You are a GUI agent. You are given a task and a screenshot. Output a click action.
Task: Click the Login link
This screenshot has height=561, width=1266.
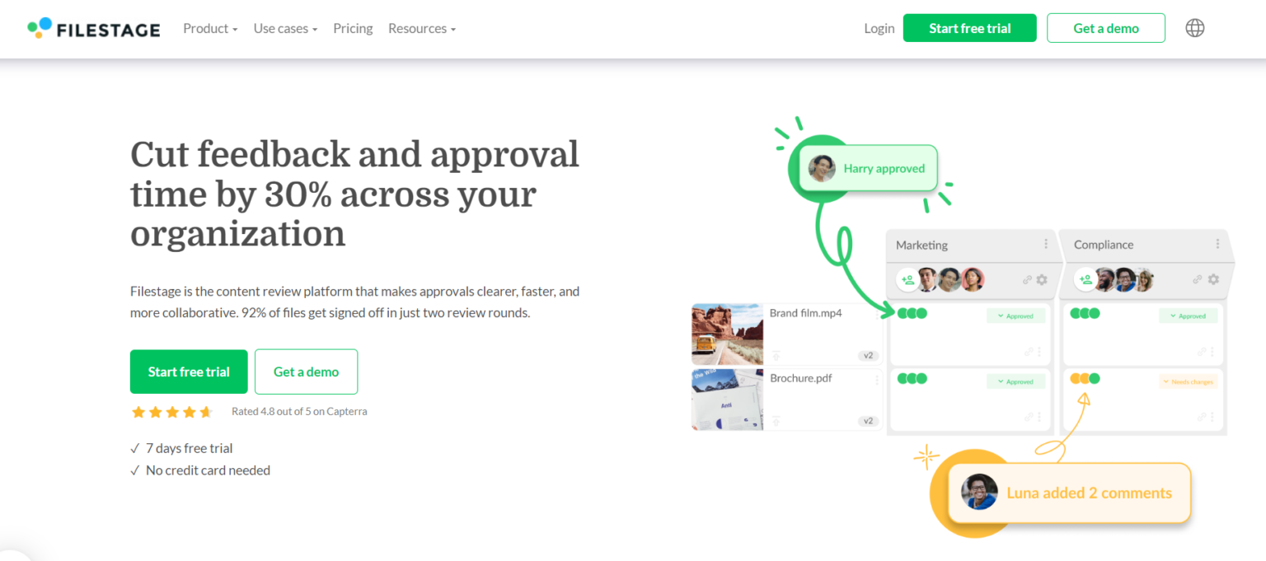click(879, 28)
